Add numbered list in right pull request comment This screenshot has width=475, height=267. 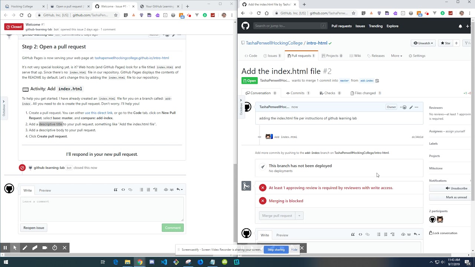point(386,234)
